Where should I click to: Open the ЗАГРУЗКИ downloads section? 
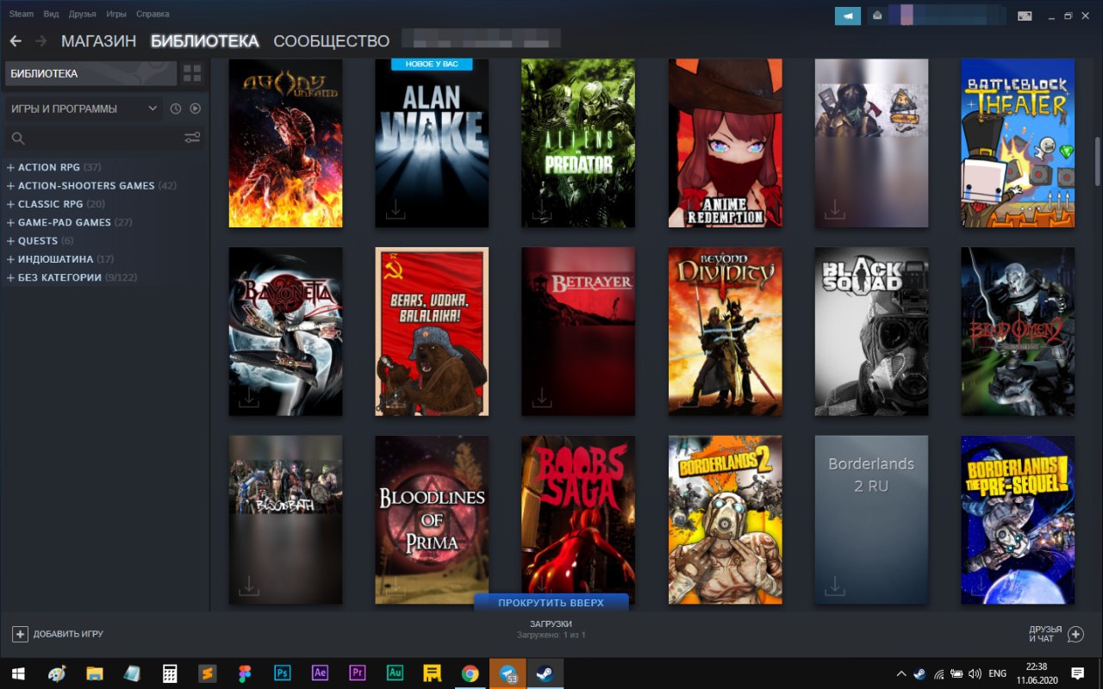(551, 629)
